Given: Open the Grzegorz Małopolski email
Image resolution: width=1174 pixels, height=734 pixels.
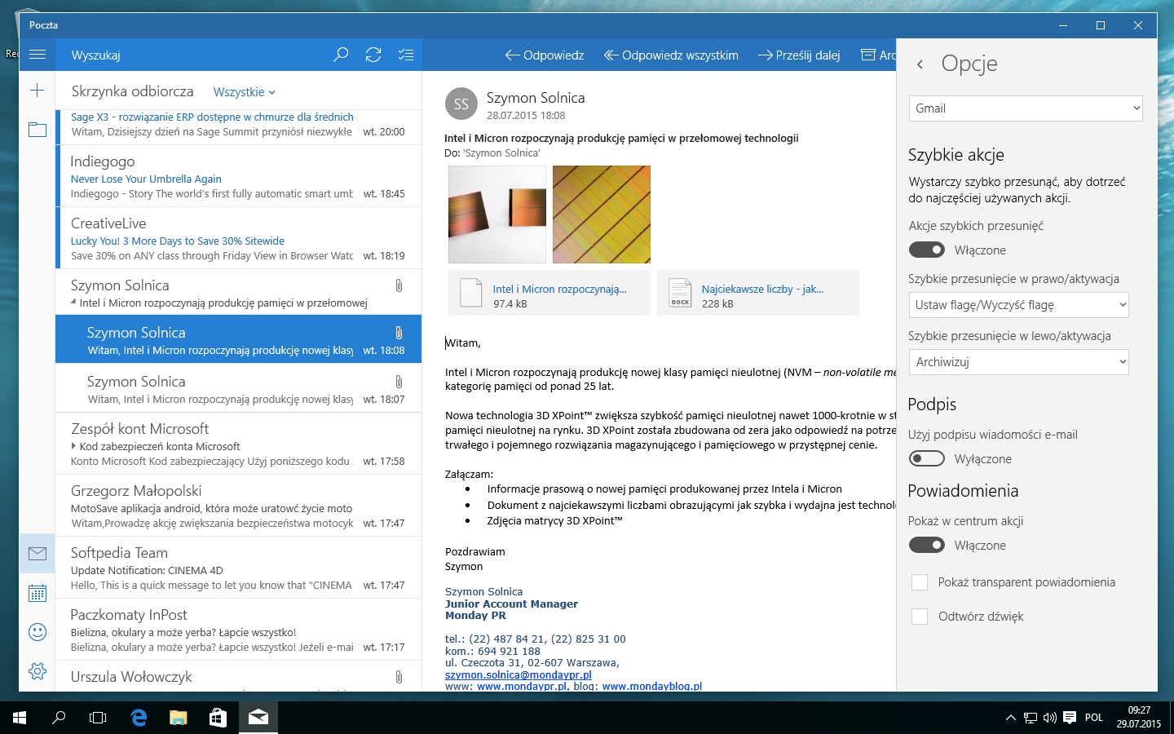Looking at the screenshot, I should pyautogui.click(x=239, y=506).
